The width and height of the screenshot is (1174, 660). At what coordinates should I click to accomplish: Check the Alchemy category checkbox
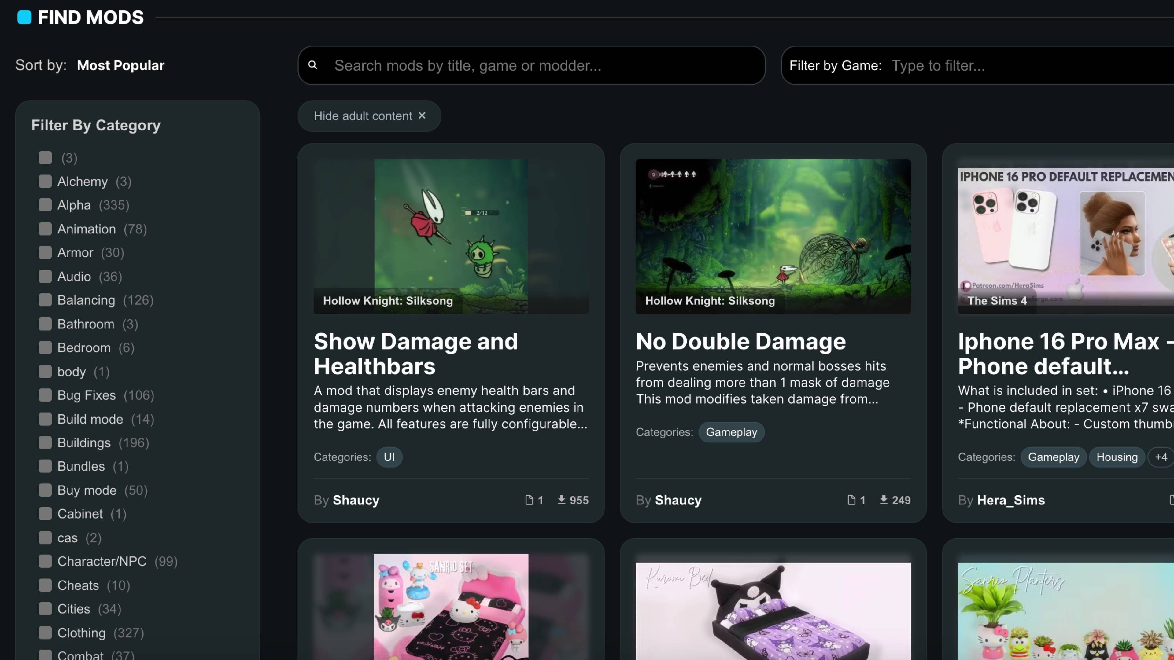tap(45, 181)
